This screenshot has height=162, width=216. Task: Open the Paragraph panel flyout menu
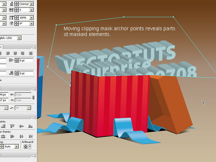pos(34,48)
